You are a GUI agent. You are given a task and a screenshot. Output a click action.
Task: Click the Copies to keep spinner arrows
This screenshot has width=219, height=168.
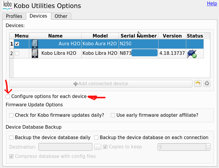[x=208, y=147]
